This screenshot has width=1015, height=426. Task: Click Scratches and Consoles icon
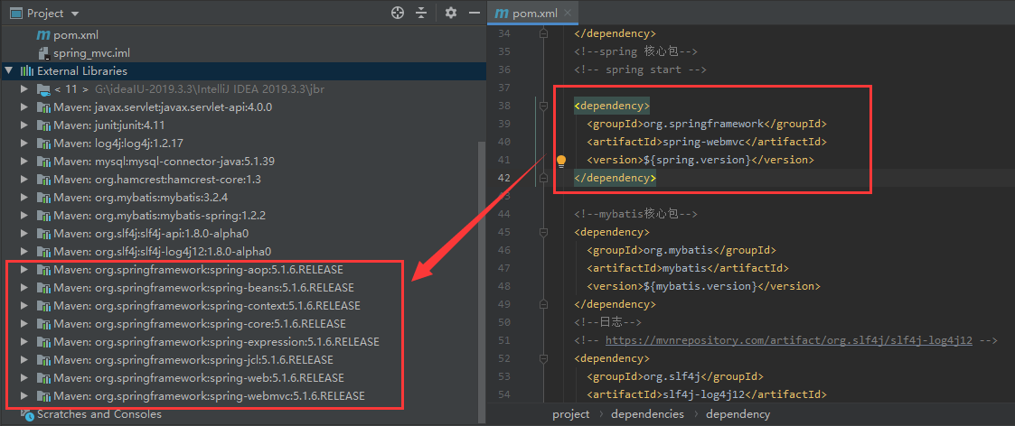click(26, 413)
